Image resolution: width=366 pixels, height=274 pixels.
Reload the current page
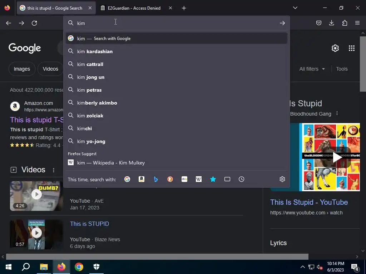tap(34, 23)
